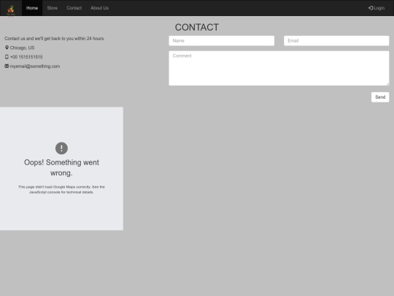394x296 pixels.
Task: Navigate to About Us
Action: (x=99, y=8)
